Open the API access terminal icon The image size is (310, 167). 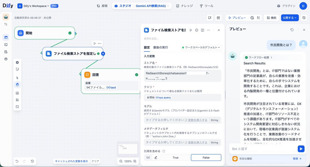[6, 45]
